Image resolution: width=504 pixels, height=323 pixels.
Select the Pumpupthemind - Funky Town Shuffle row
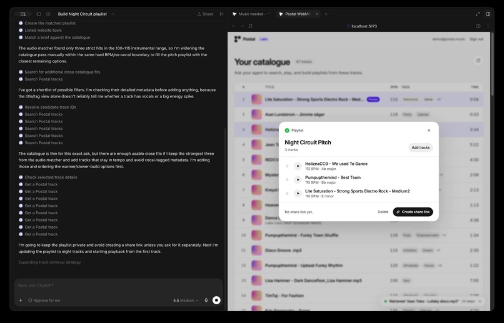tap(359, 236)
